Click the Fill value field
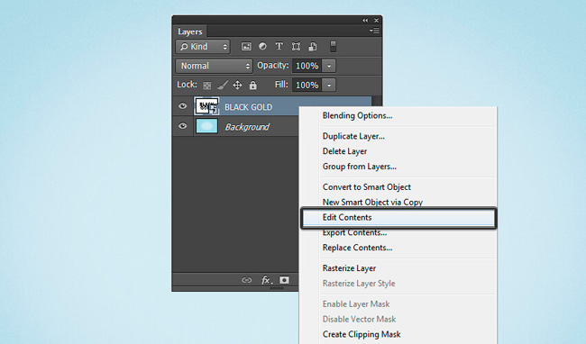 [x=307, y=85]
